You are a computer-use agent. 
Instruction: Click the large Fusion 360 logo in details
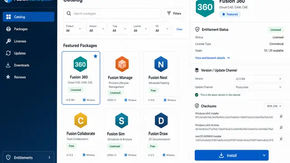(205, 7)
